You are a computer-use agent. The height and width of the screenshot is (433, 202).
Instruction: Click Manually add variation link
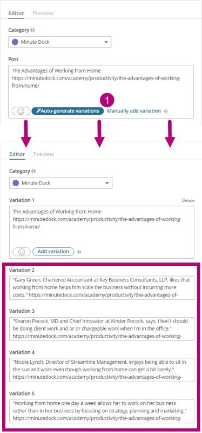[133, 111]
